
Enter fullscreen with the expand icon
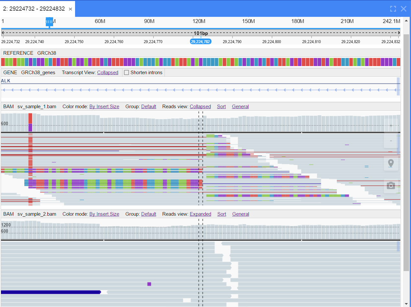393,9
